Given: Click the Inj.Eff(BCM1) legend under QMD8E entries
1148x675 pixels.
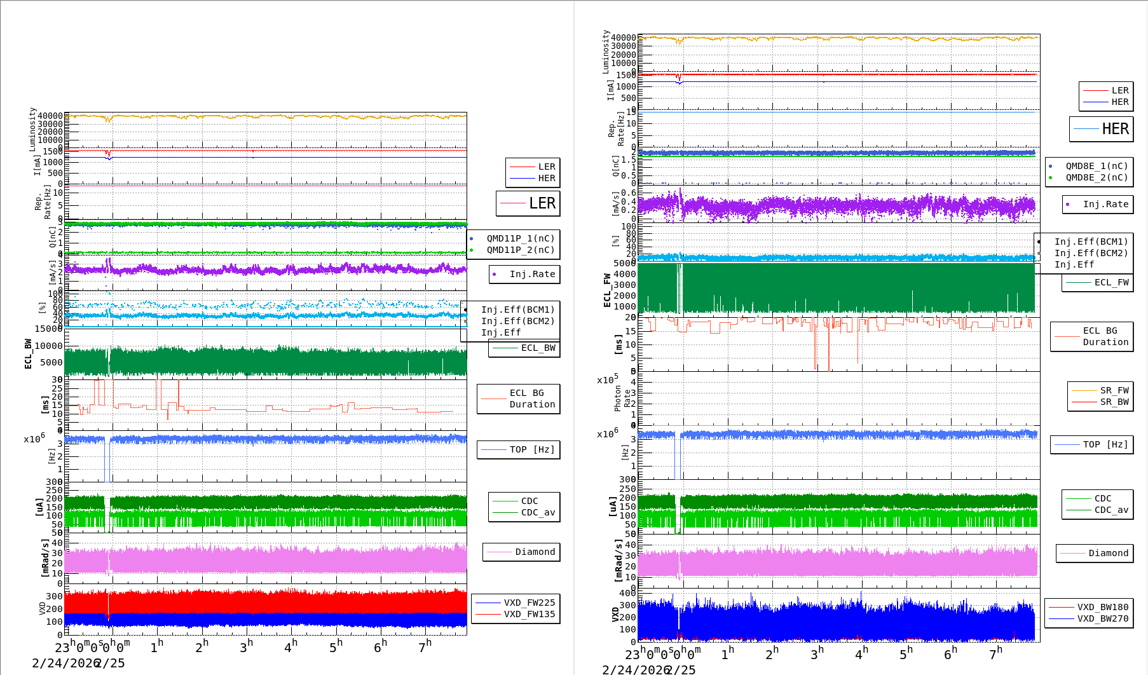Looking at the screenshot, I should click(x=1090, y=242).
